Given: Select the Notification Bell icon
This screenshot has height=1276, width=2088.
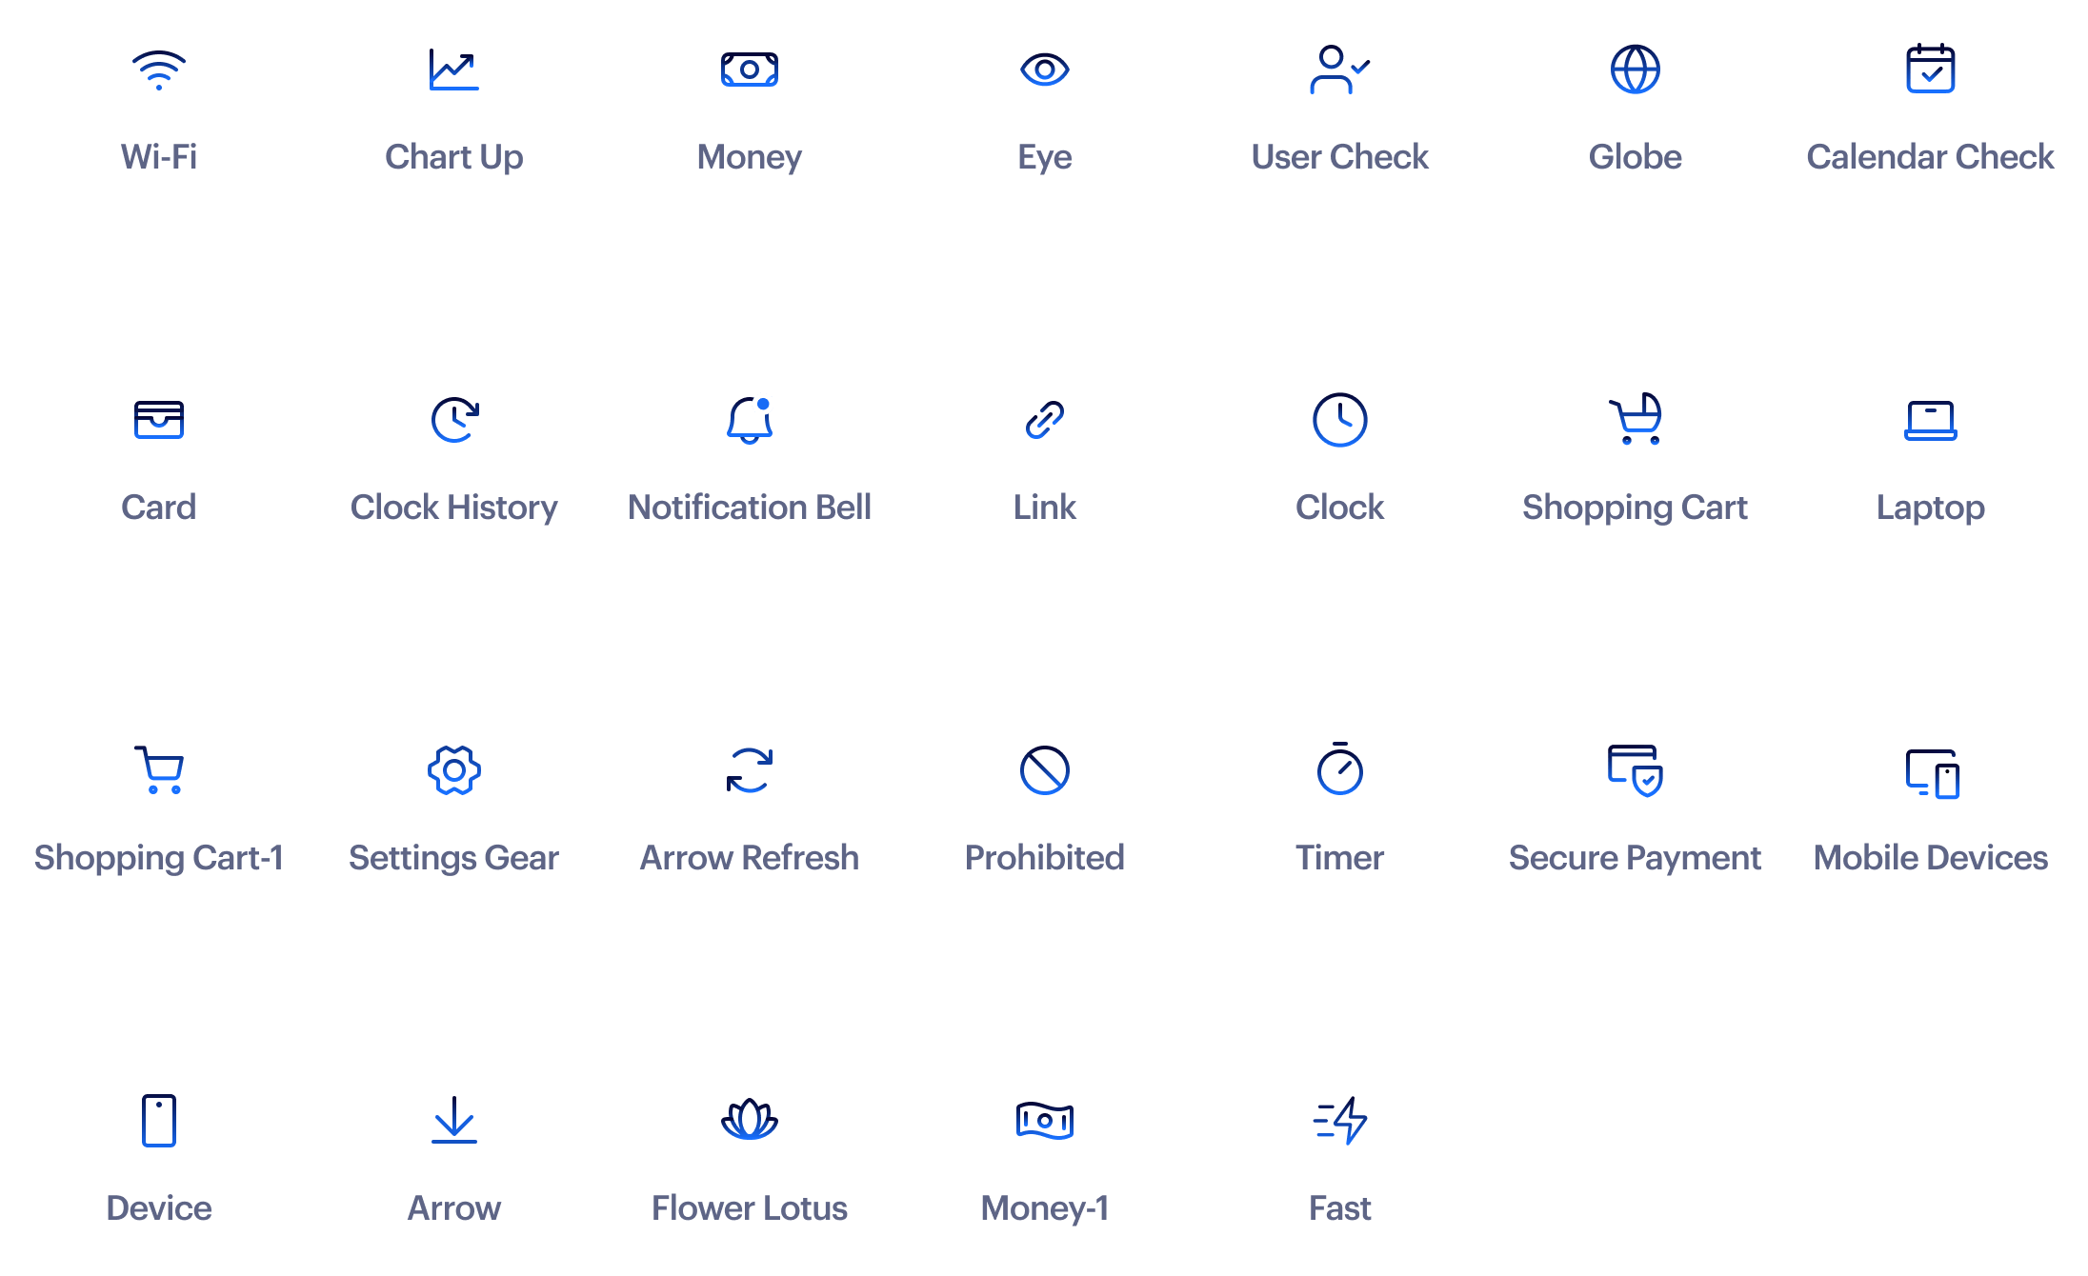Looking at the screenshot, I should coord(750,420).
